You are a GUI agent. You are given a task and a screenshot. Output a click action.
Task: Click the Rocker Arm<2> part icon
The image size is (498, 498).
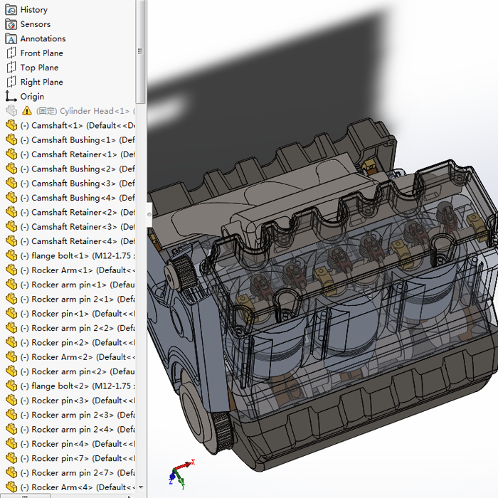pos(11,357)
